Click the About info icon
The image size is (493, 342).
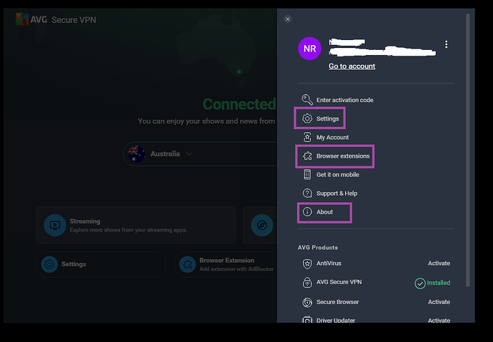[x=307, y=212]
